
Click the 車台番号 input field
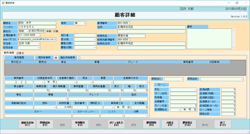click(19, 90)
